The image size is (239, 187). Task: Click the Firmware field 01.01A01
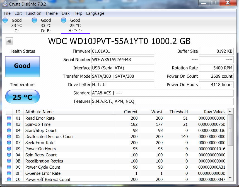(x=123, y=51)
